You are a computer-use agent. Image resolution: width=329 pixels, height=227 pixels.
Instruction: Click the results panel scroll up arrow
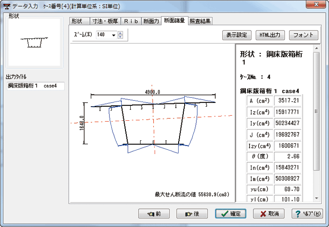coord(317,48)
